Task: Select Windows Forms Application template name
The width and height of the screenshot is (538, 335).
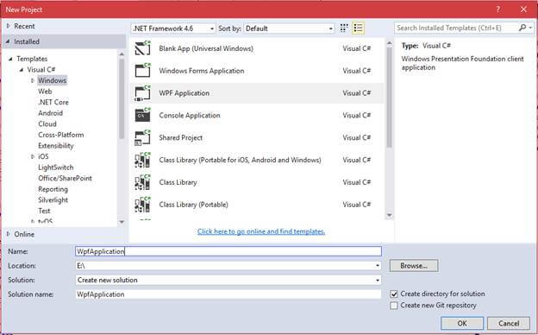Action: (202, 71)
